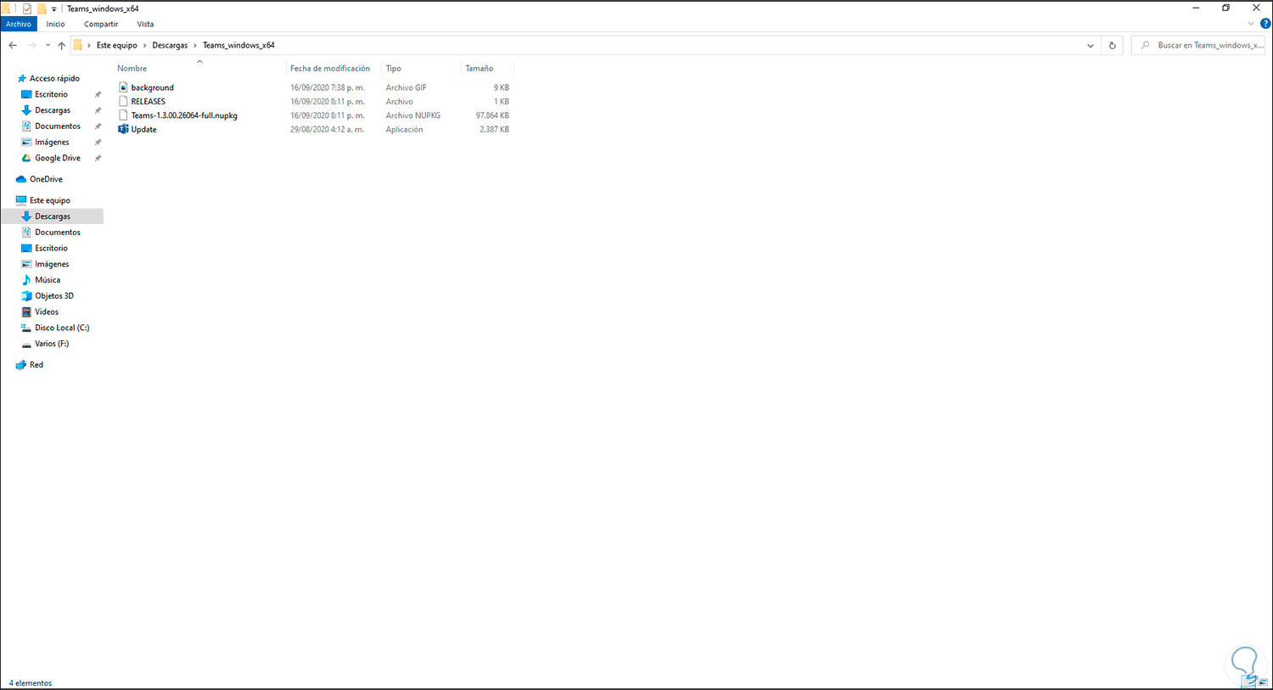Sort files by the Nombre column

click(x=132, y=68)
